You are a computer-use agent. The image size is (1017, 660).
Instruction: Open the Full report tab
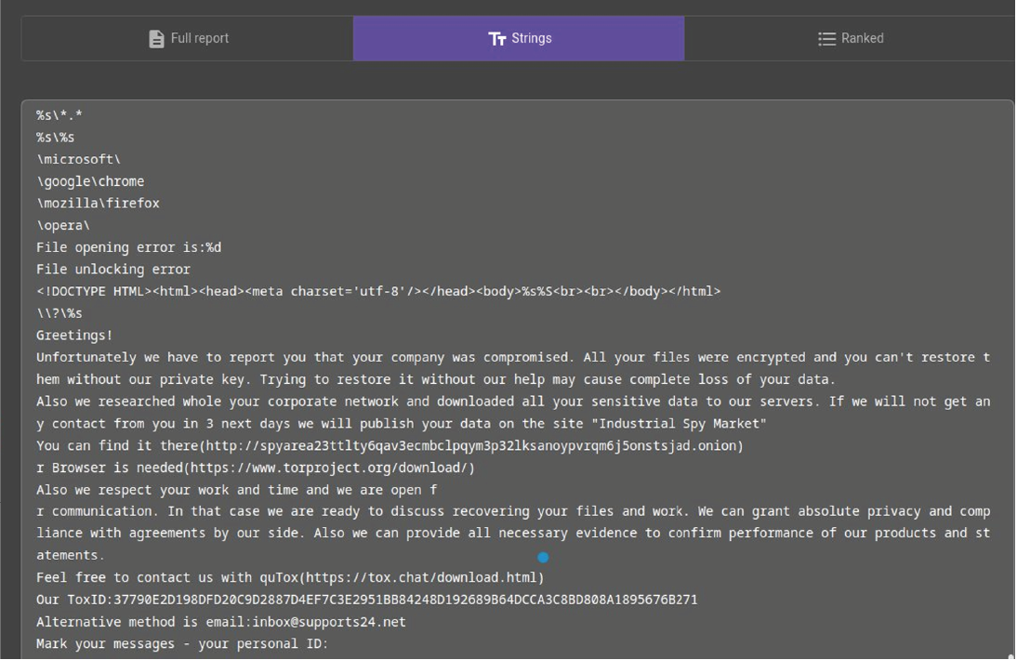point(188,38)
